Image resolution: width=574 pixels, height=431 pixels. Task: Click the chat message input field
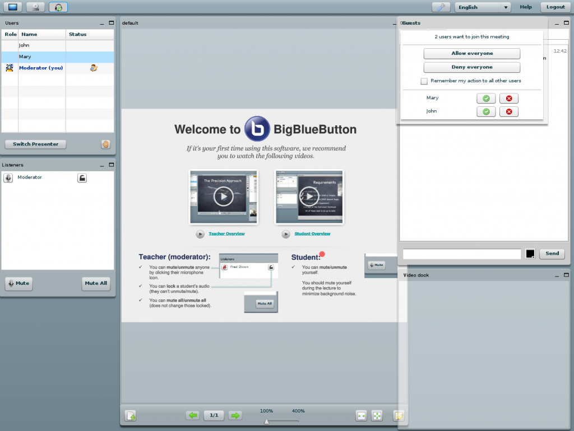(462, 254)
